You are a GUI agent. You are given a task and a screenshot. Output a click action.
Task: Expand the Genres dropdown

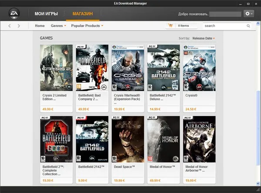click(58, 26)
